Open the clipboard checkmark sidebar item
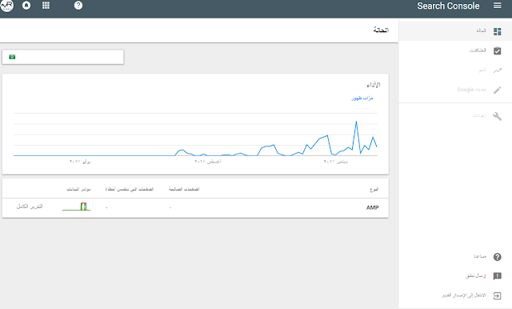This screenshot has width=512, height=309. pyautogui.click(x=497, y=51)
